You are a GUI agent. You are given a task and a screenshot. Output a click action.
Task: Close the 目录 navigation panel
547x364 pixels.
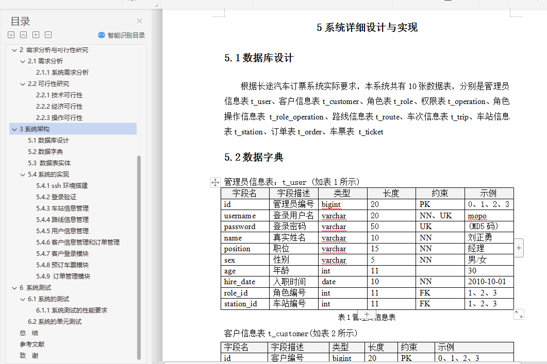(139, 21)
